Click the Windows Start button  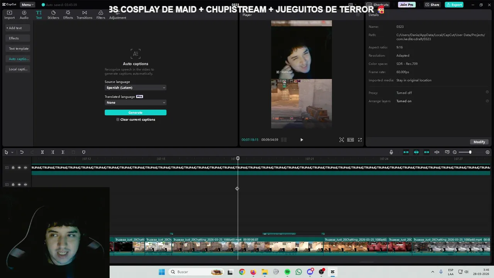pos(162,272)
